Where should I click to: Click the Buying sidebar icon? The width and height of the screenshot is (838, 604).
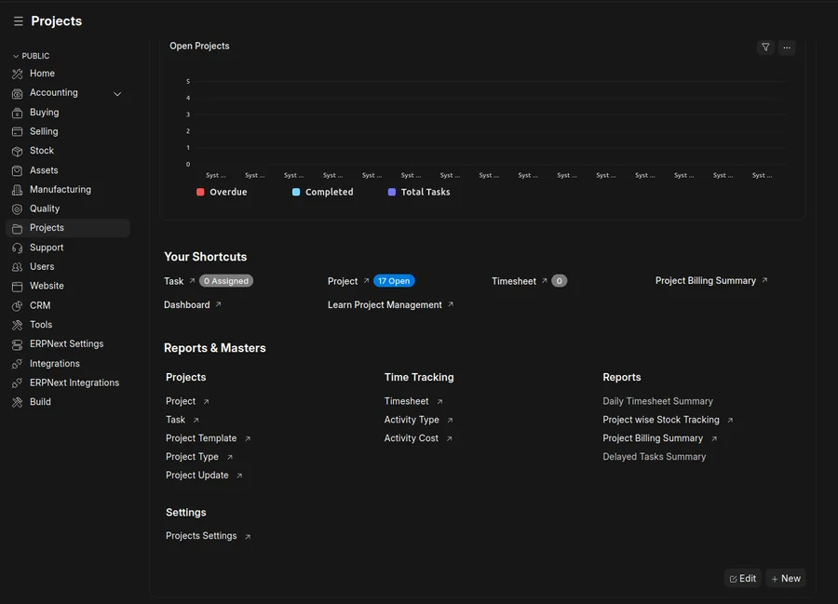coord(17,113)
